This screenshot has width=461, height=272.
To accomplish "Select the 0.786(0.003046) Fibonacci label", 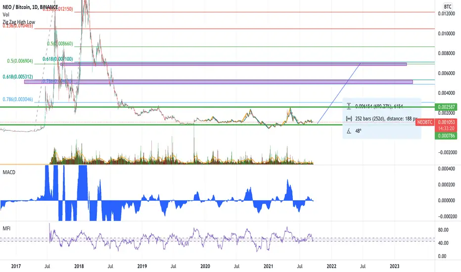I will pos(18,99).
